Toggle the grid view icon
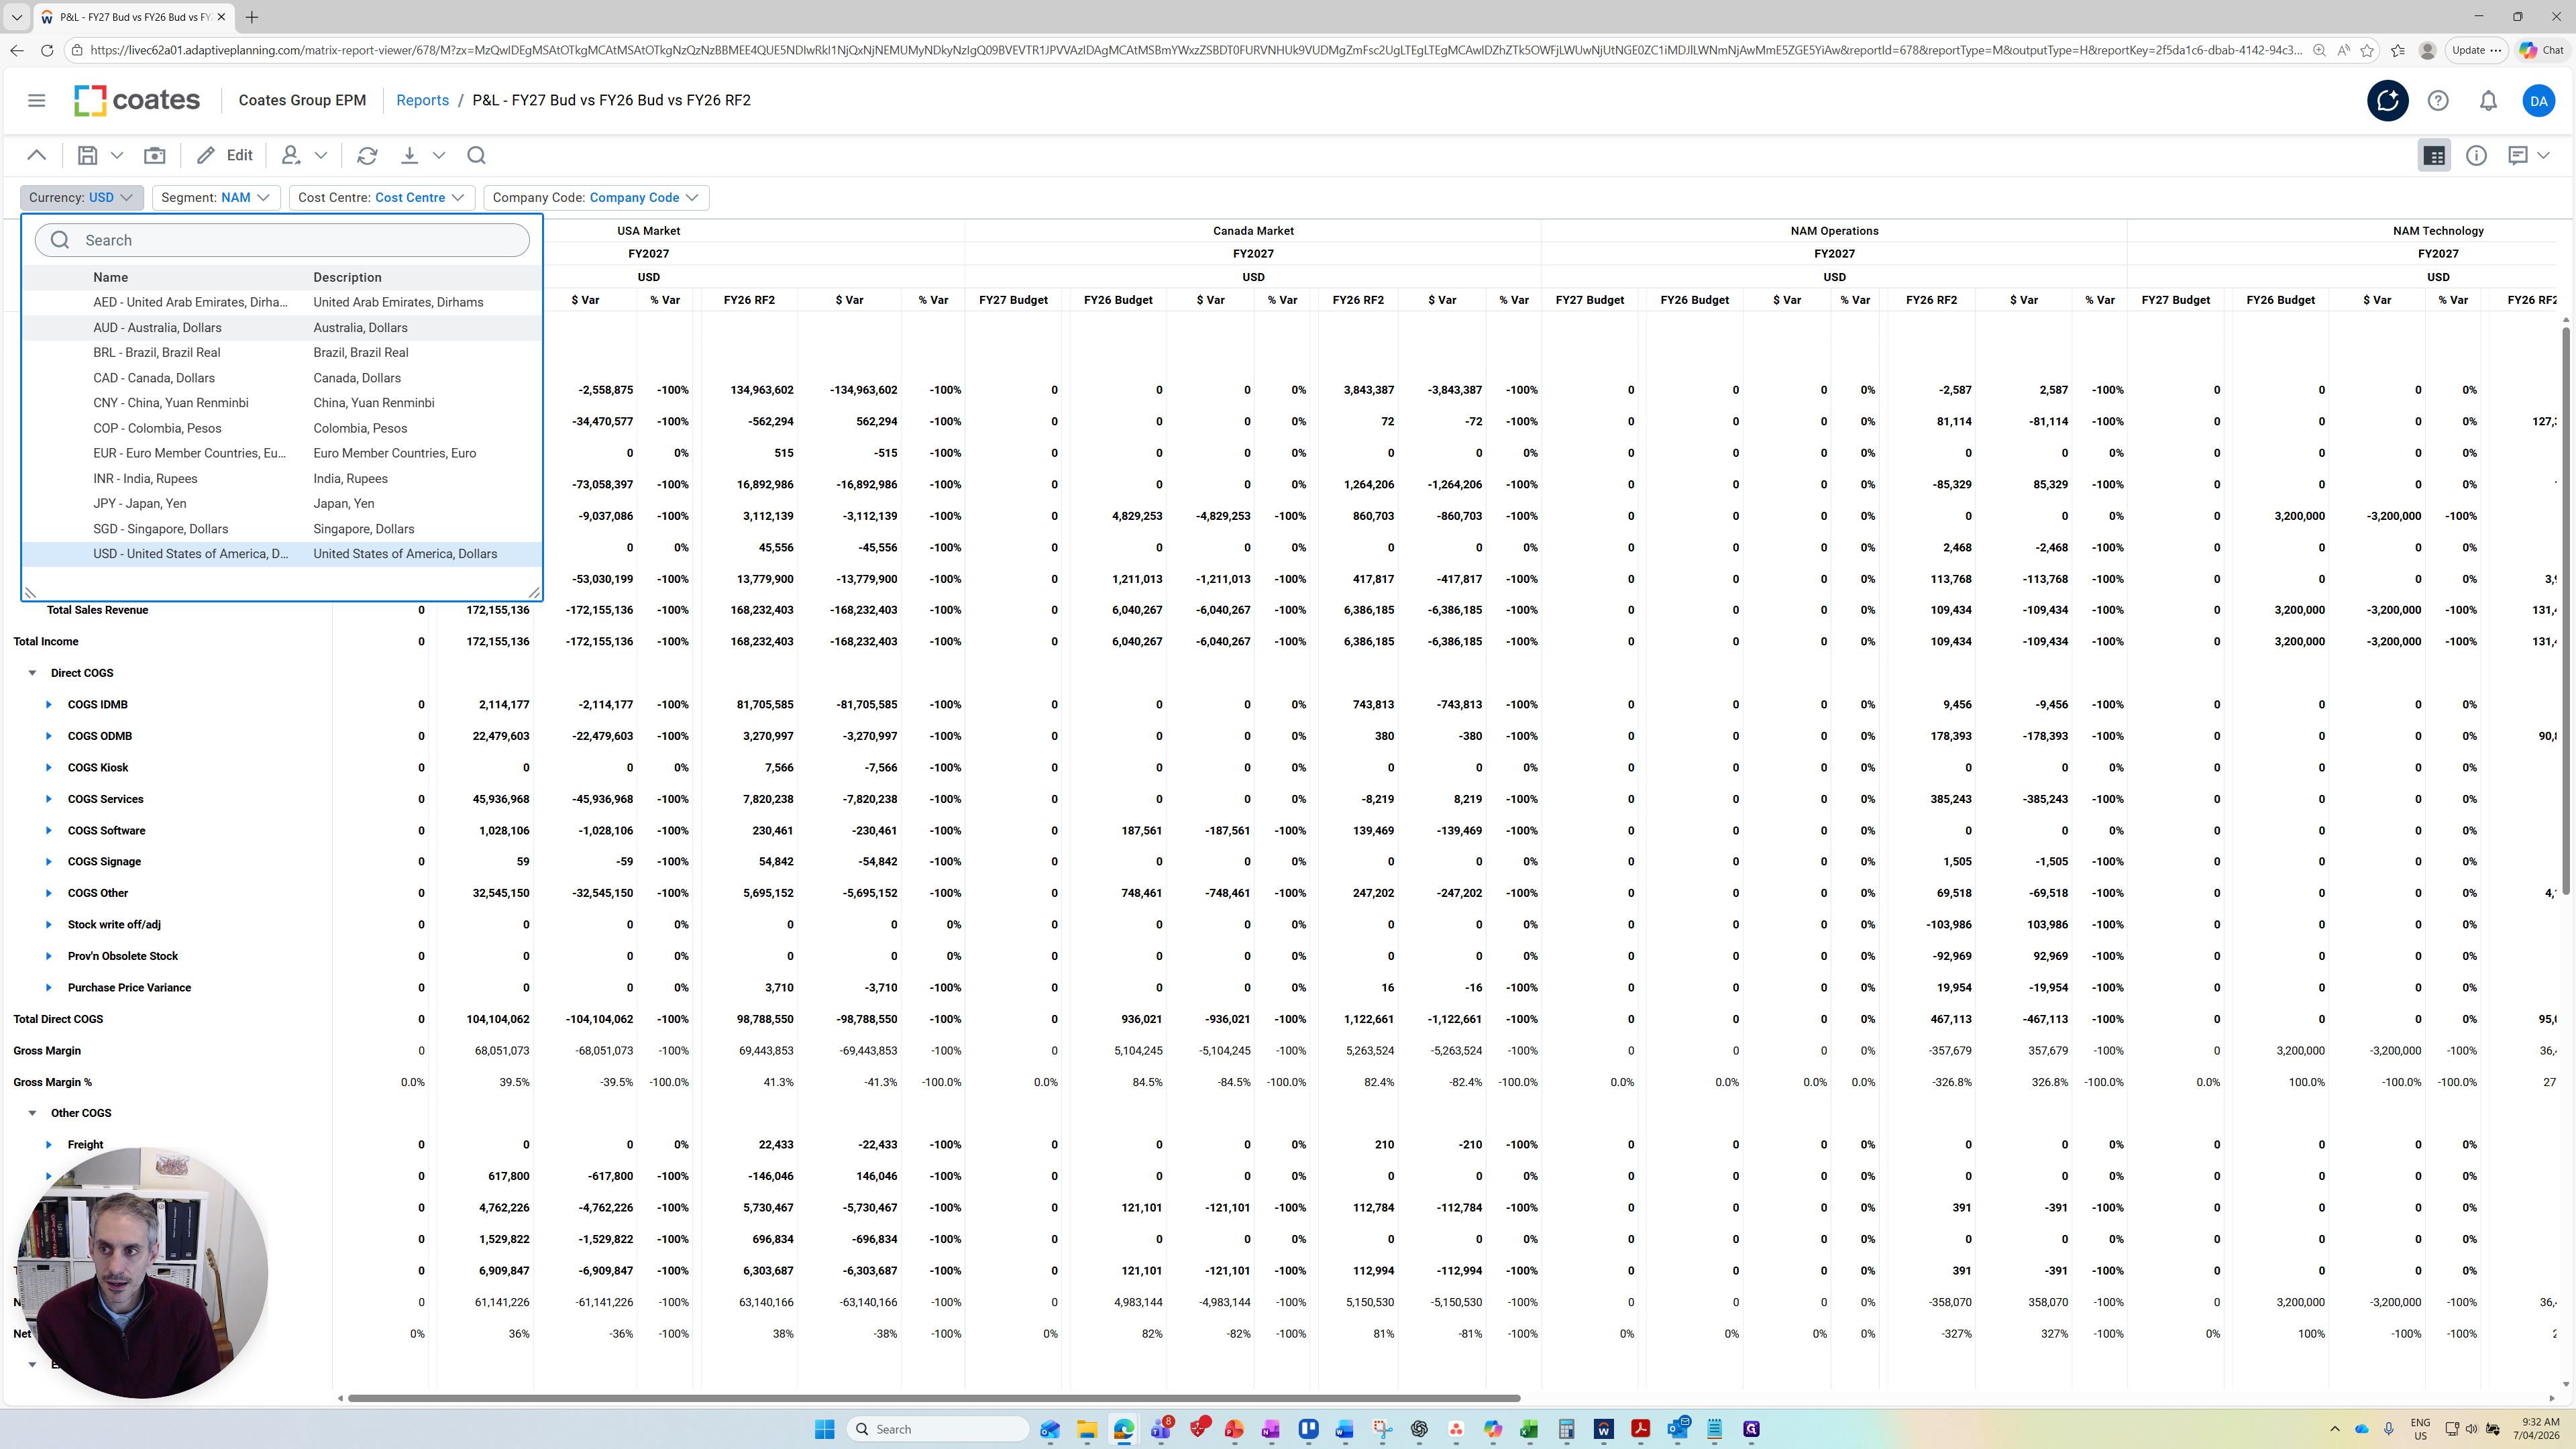 pos(2434,155)
